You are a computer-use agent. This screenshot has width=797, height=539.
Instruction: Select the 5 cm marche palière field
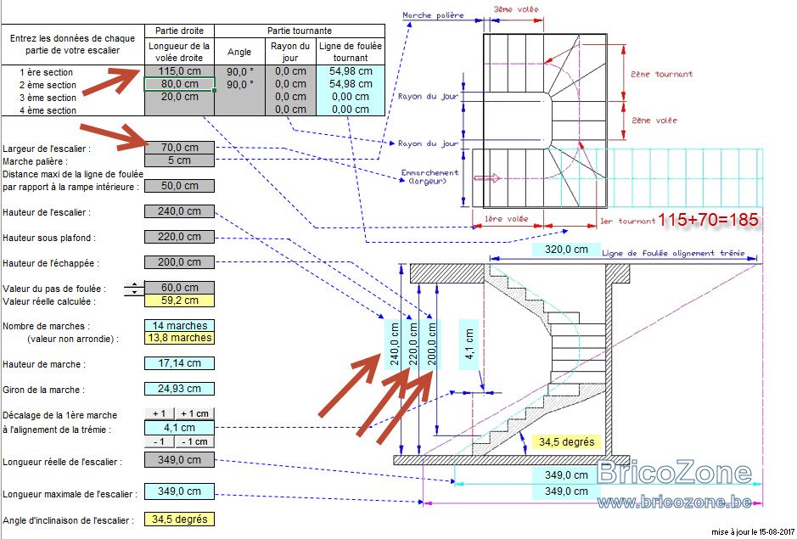(179, 160)
